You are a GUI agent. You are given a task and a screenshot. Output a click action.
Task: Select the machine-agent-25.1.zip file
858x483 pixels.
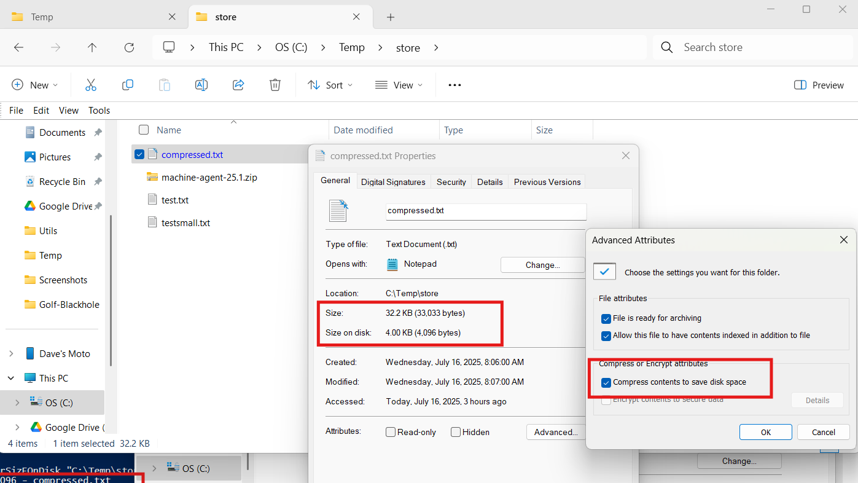pos(209,178)
